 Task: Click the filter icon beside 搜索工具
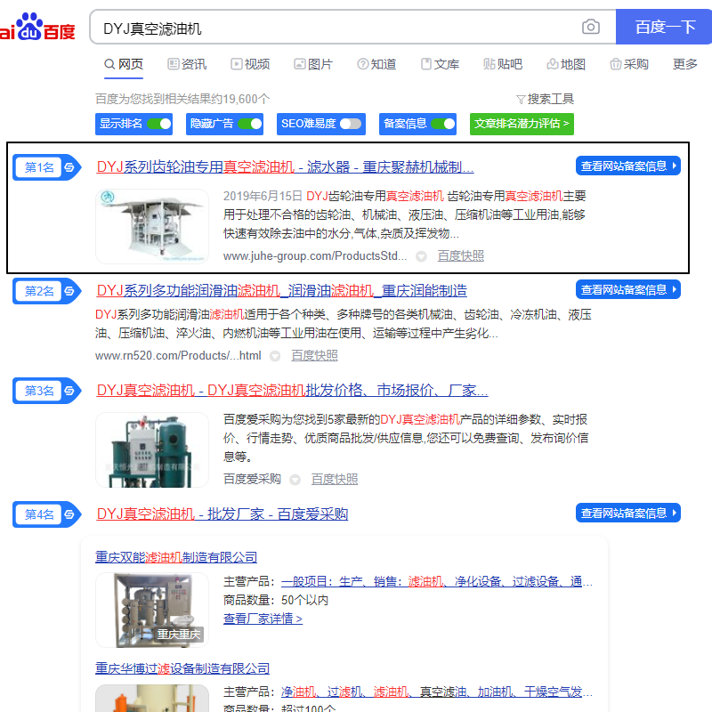tap(521, 99)
